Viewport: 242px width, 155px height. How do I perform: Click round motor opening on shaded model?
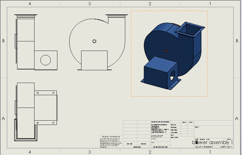coord(173,75)
